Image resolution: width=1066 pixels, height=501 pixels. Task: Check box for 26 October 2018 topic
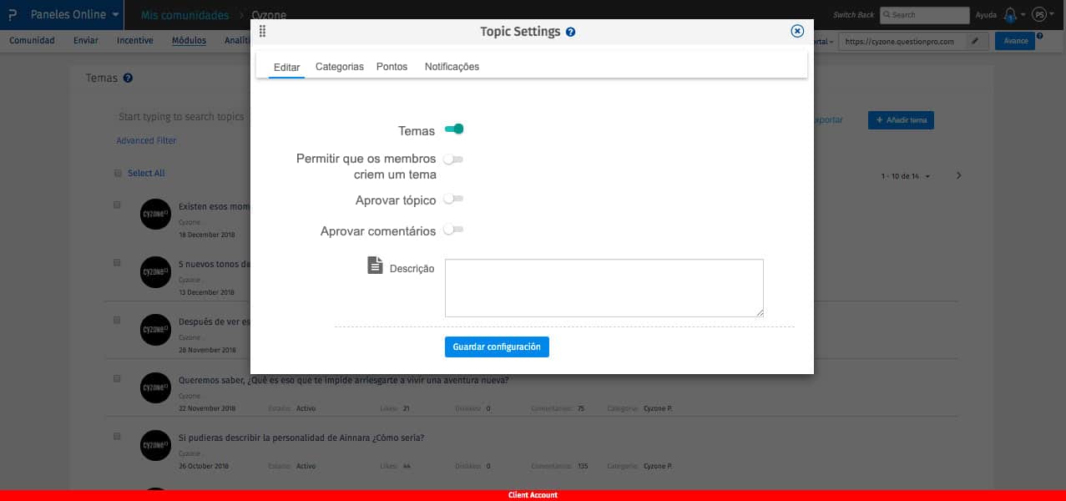pos(117,436)
